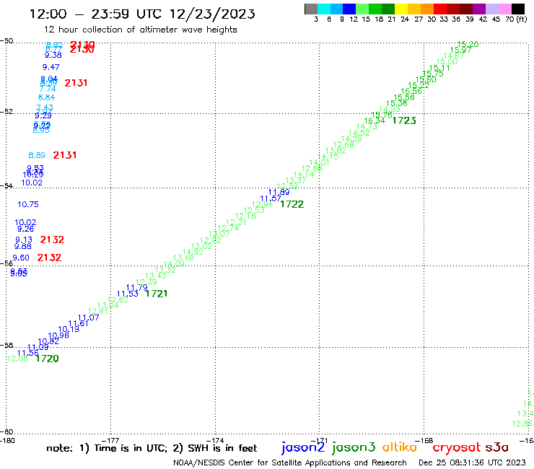Click the 14.09 wave height value
Image resolution: width=534 pixels, height=469 pixels.
[x=174, y=264]
